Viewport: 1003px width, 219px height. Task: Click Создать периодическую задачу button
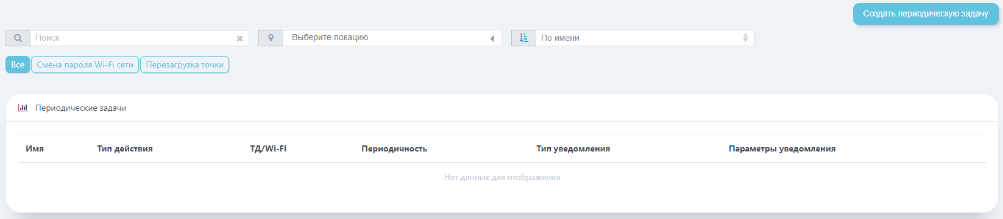tap(926, 13)
